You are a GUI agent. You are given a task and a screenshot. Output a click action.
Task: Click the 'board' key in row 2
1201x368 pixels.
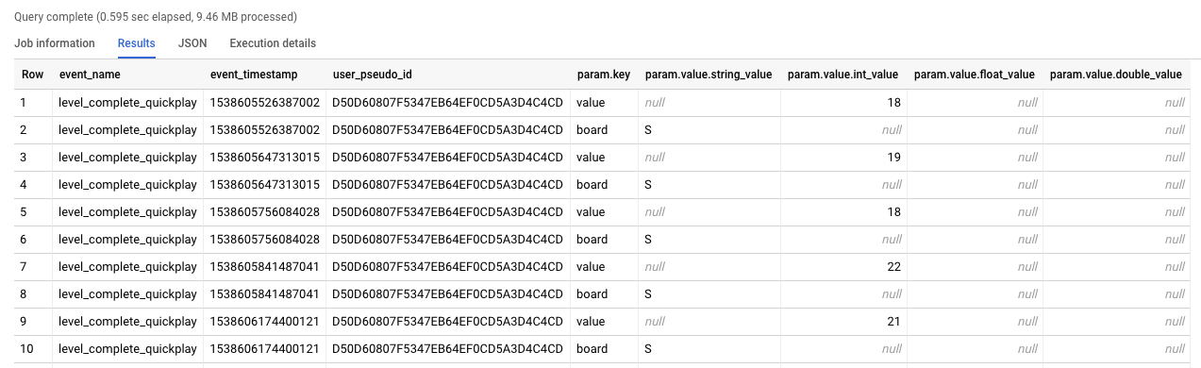(592, 129)
